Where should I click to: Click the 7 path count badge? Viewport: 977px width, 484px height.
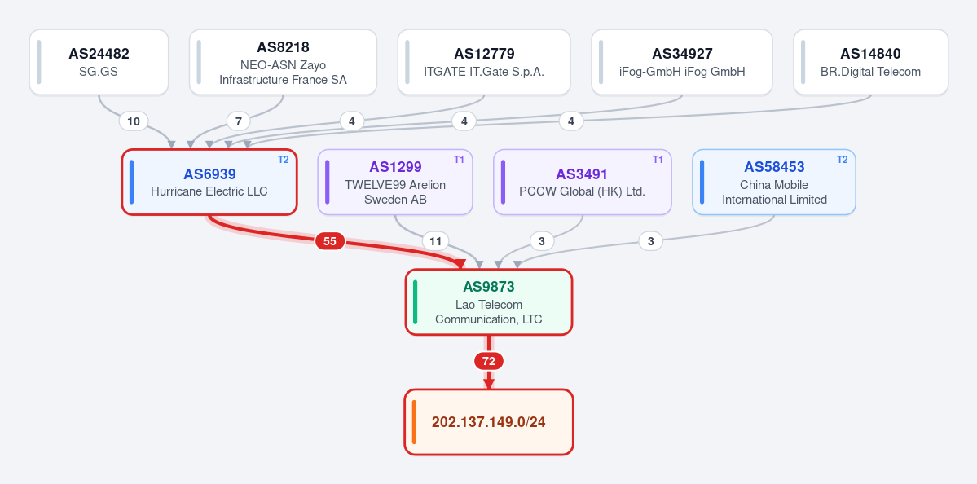[x=239, y=121]
